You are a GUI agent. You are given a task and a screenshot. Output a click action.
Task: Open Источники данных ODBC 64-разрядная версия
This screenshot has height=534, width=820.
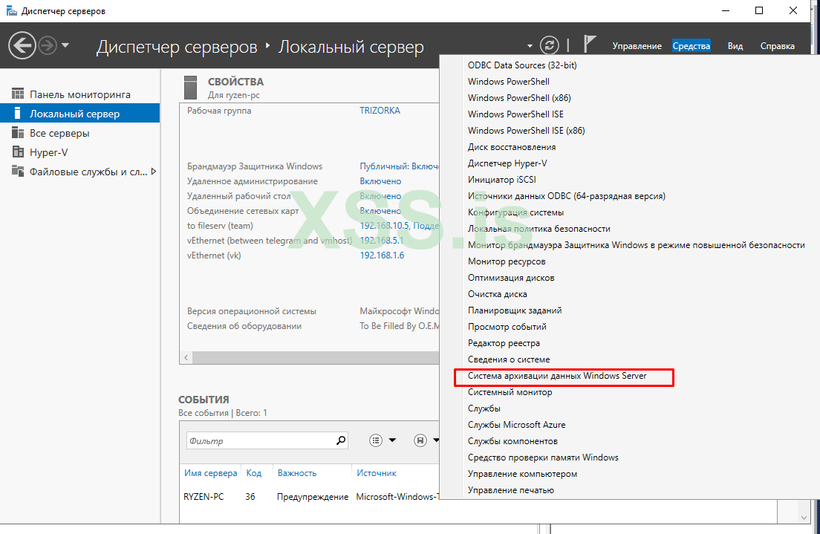567,196
